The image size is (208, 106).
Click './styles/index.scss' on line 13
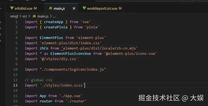(62, 85)
